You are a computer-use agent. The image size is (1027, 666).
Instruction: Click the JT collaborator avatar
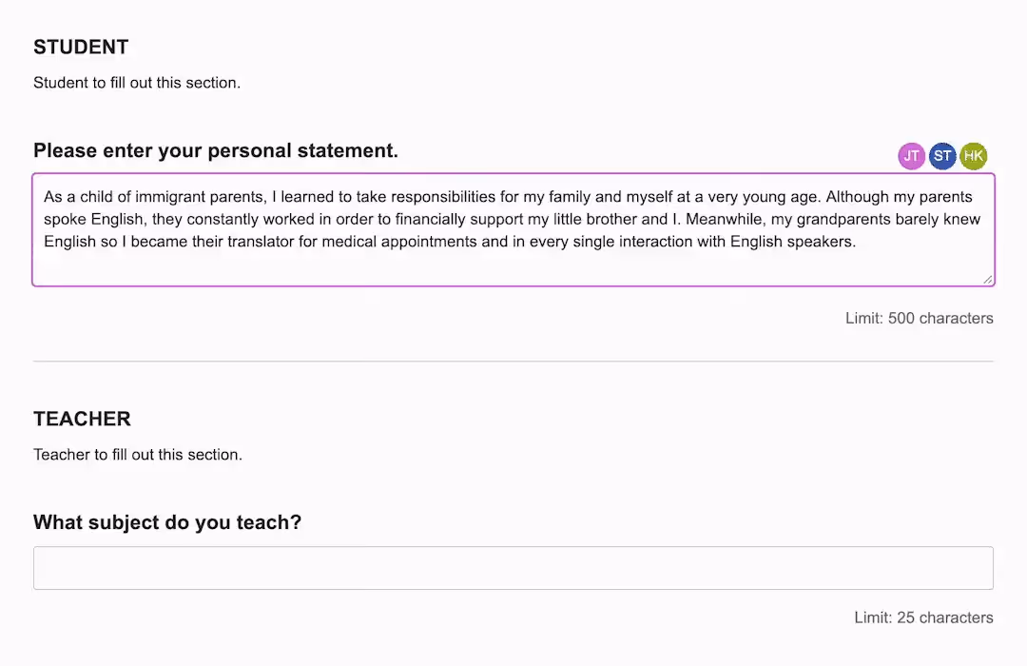[x=911, y=156]
